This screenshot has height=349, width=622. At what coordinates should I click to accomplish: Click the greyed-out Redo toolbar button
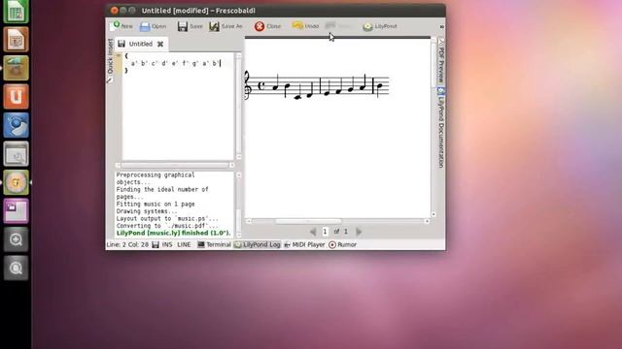pos(338,26)
